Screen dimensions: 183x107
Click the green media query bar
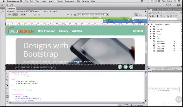click(69, 18)
